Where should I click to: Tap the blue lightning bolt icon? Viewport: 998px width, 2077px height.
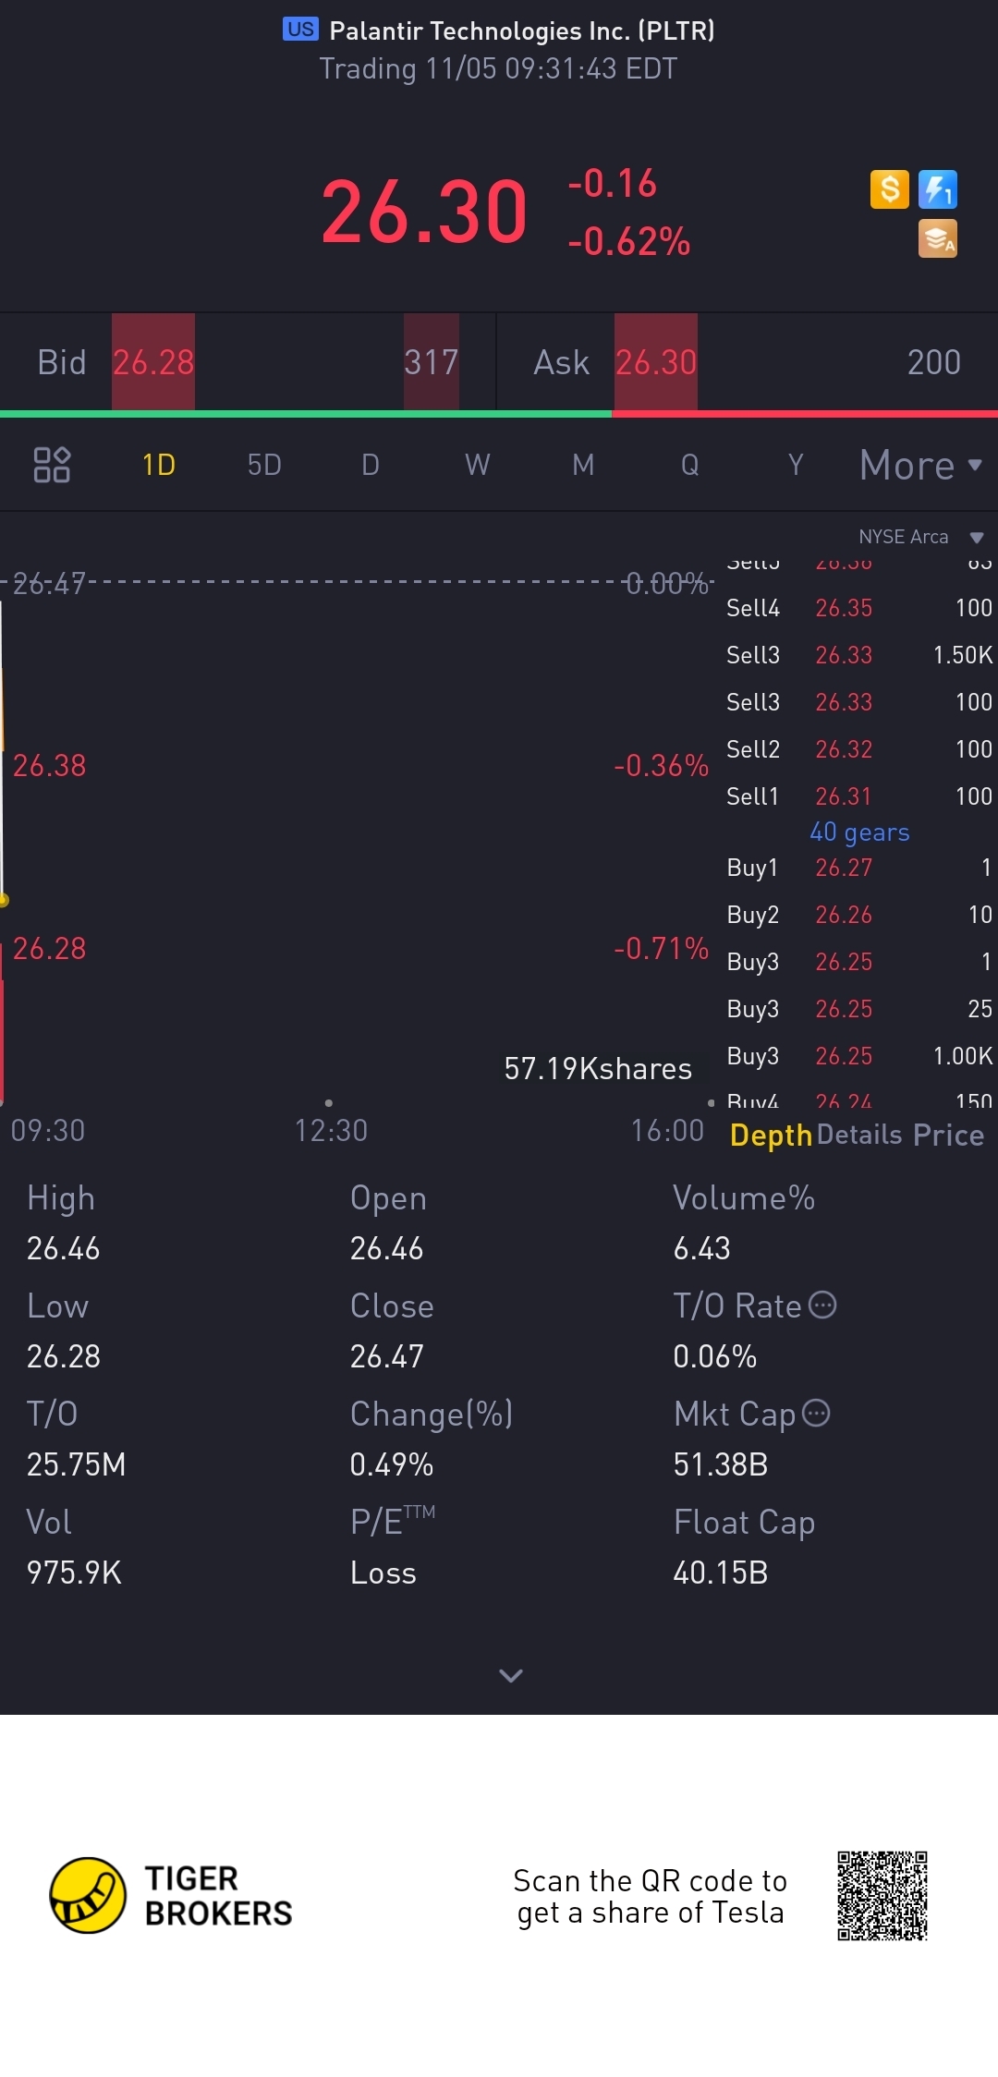point(938,189)
